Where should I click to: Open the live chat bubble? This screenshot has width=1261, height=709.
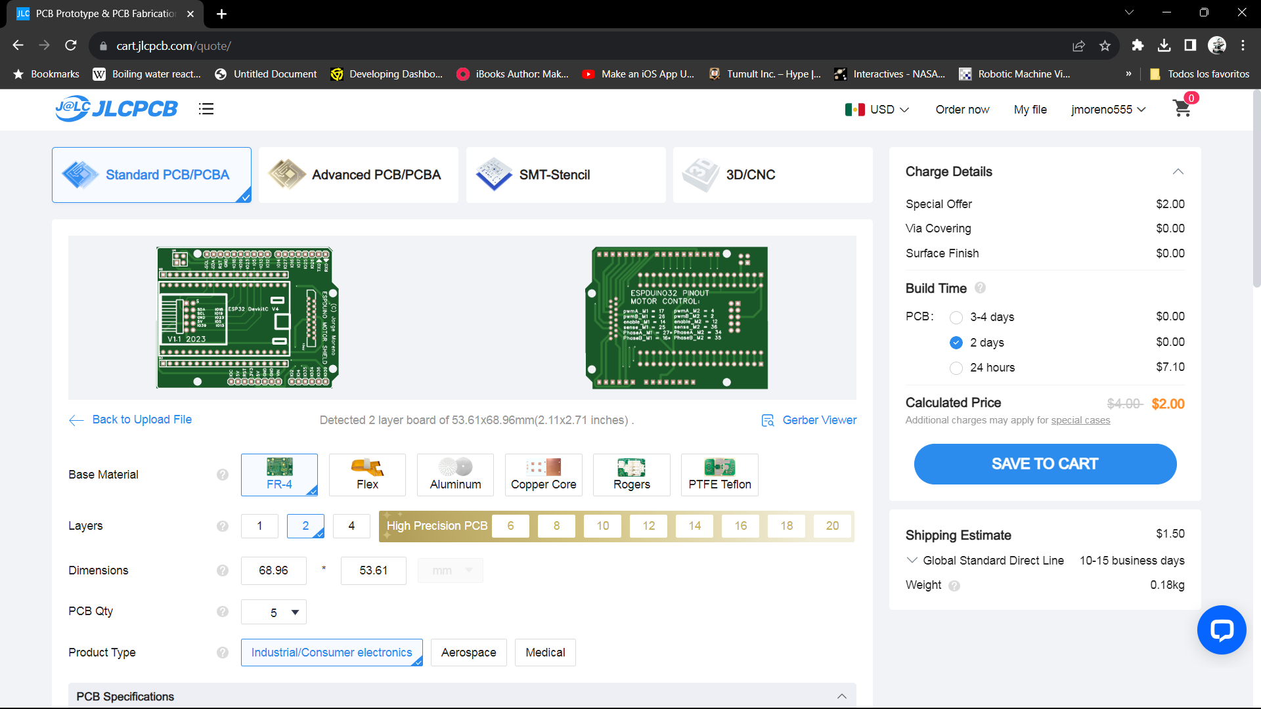(x=1221, y=630)
